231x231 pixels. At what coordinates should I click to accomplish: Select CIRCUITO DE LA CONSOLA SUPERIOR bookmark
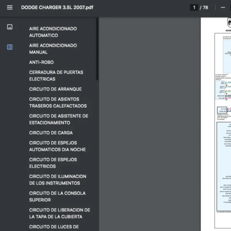coord(57,196)
